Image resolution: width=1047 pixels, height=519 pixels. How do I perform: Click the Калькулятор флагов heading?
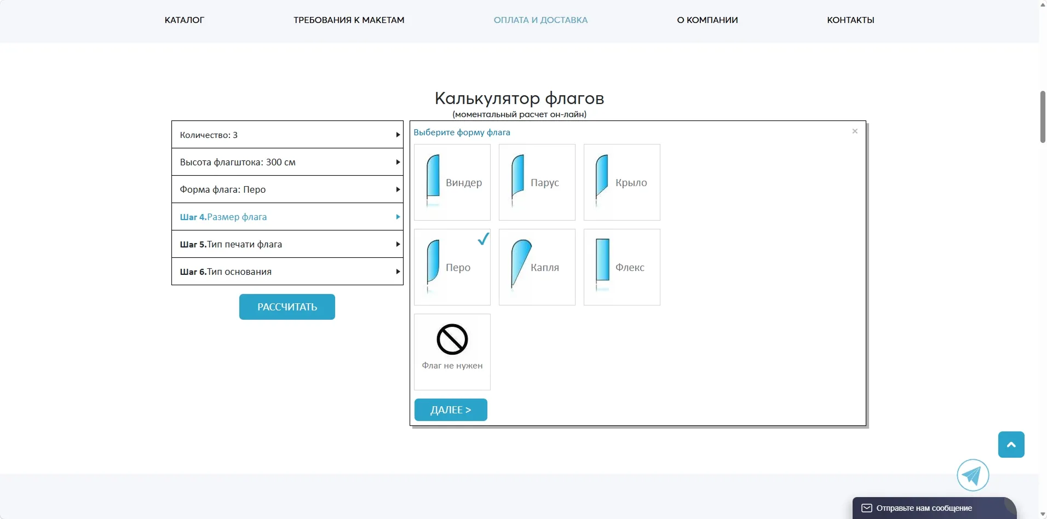pyautogui.click(x=519, y=99)
